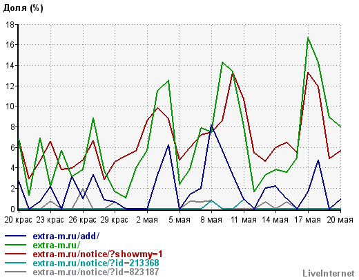Open the extra-m.ru/notice/?id=213368 legend link

(96, 263)
